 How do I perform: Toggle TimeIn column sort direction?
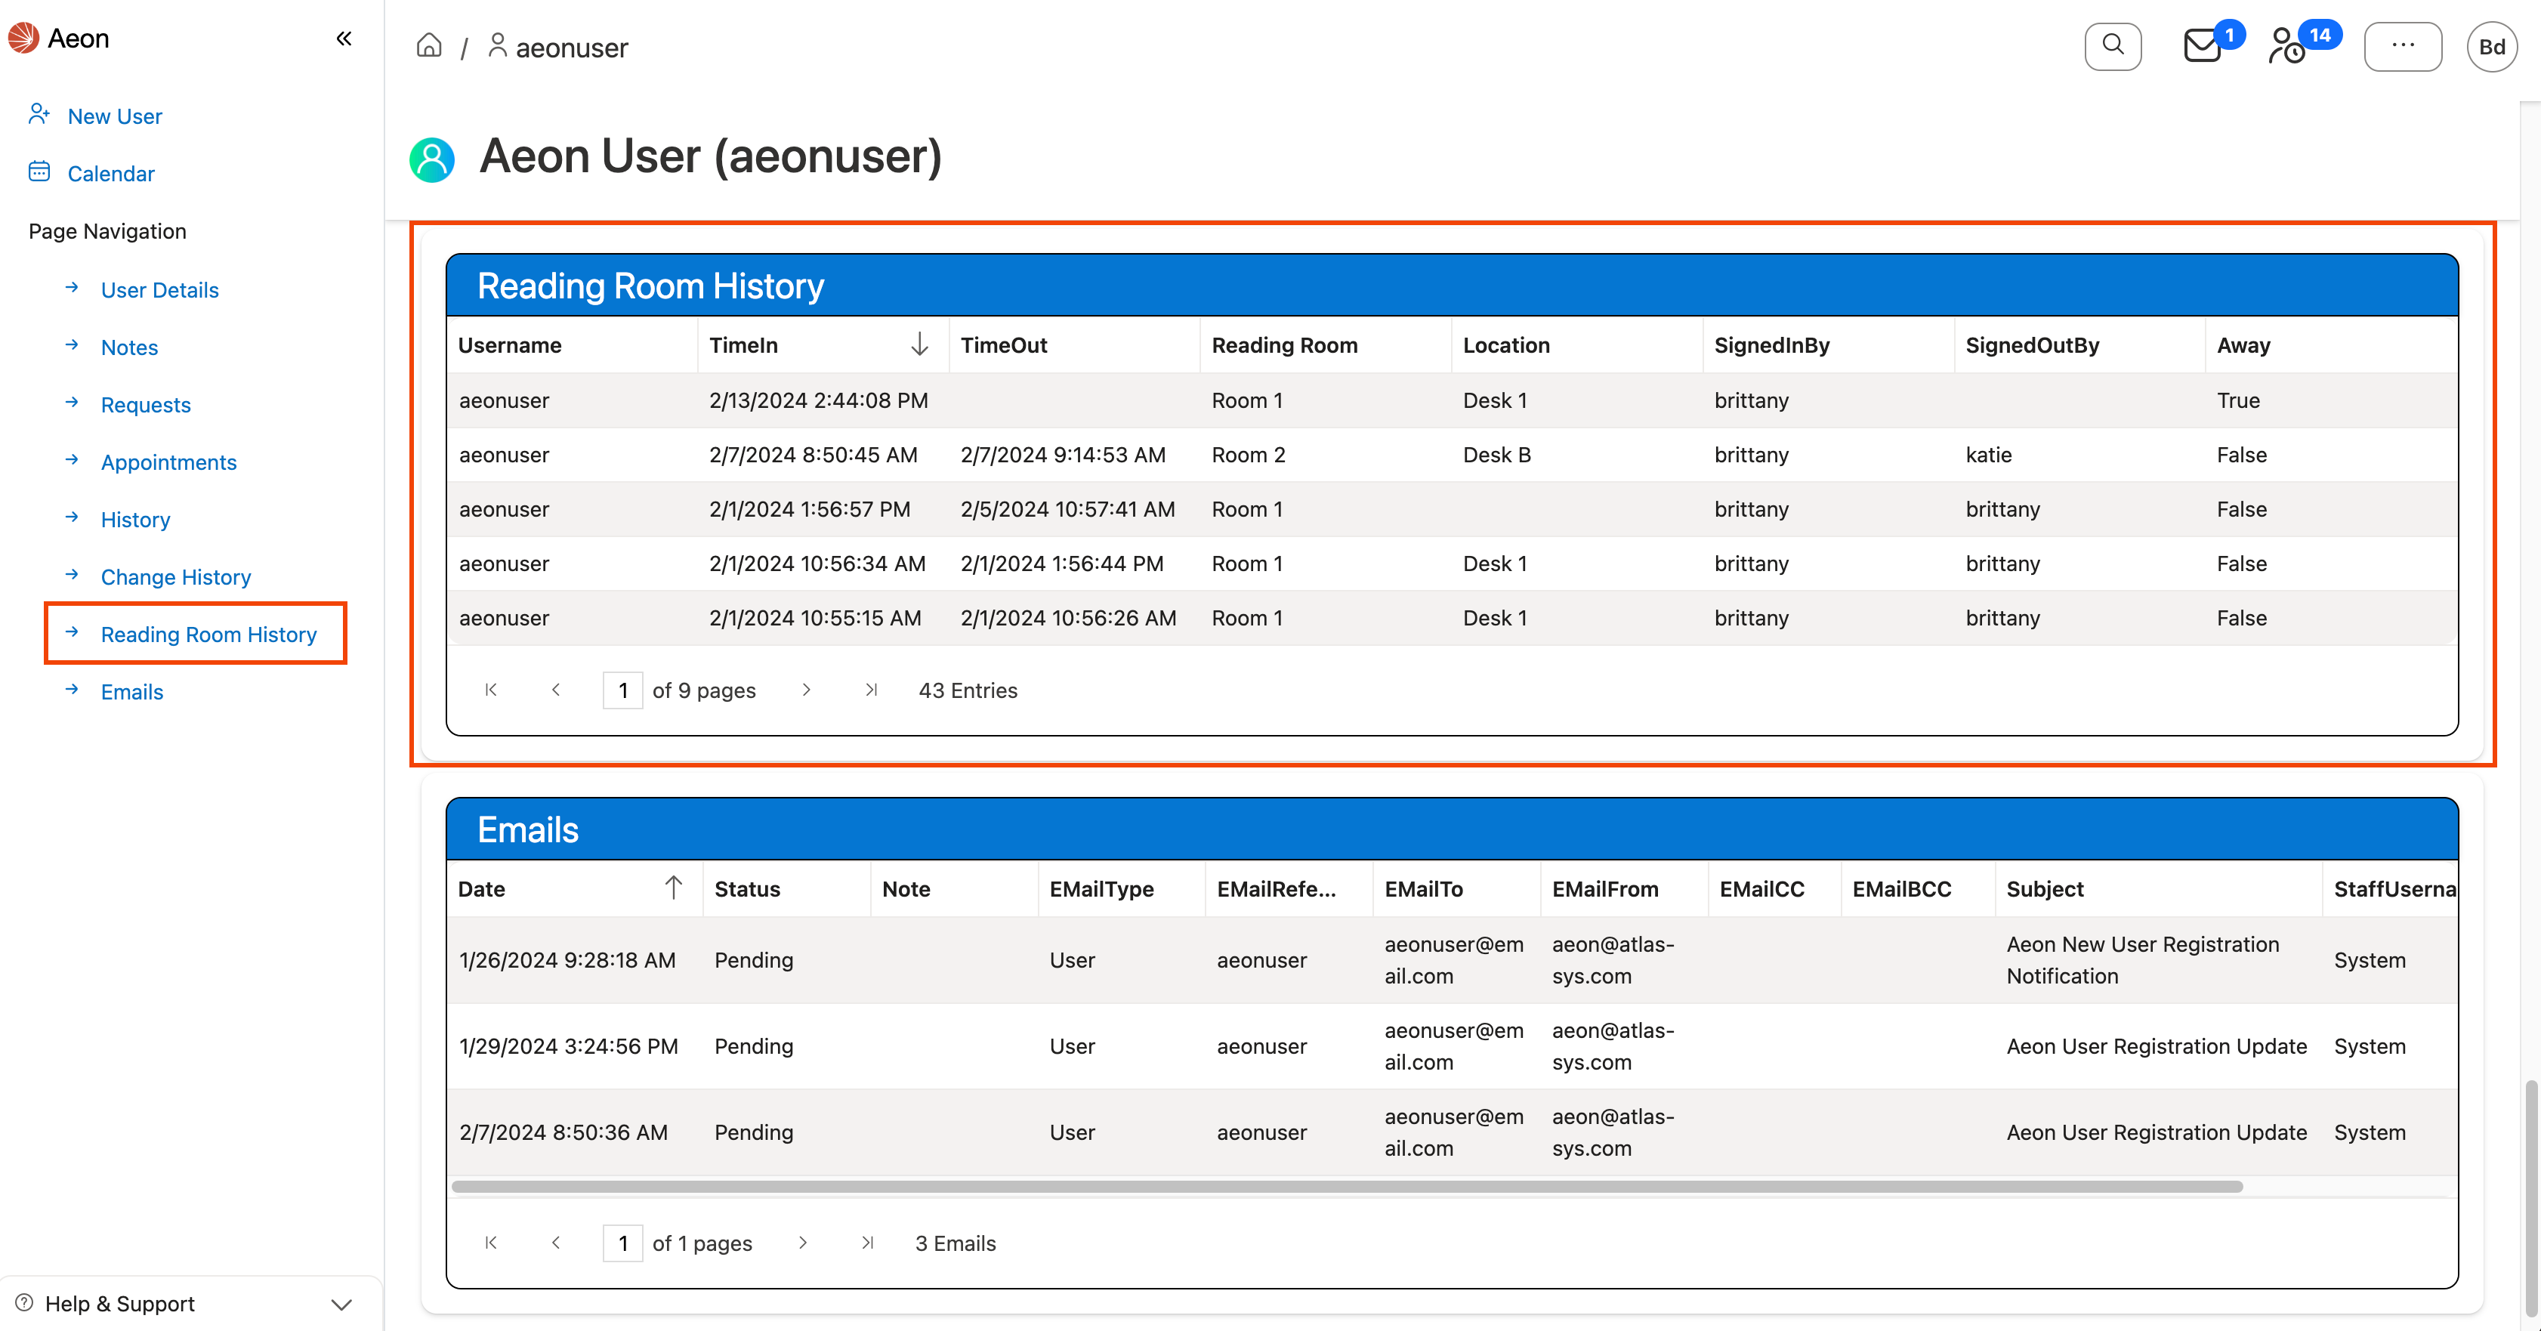919,344
